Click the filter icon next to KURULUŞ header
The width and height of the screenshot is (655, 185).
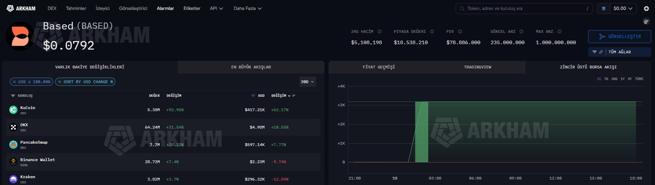coord(13,96)
